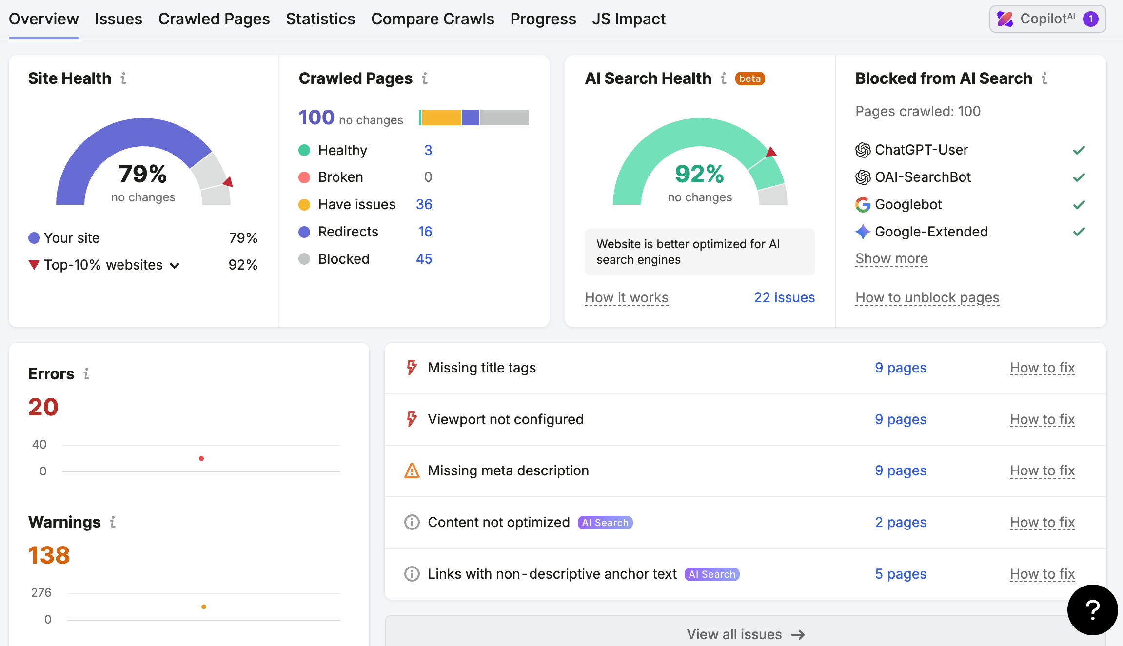Click the orange data point in Warnings chart

click(204, 607)
